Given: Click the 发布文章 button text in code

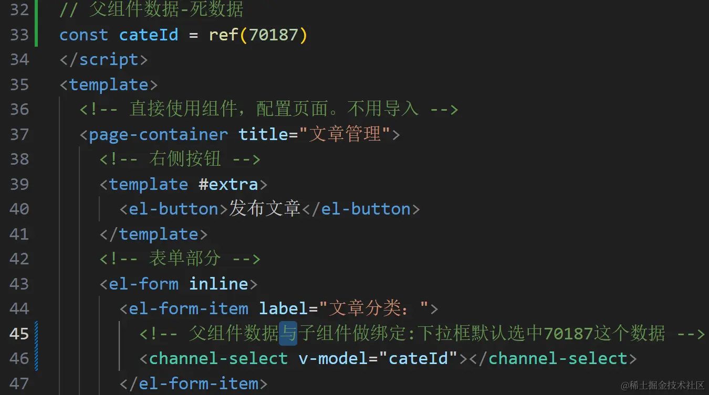Looking at the screenshot, I should click(x=265, y=209).
